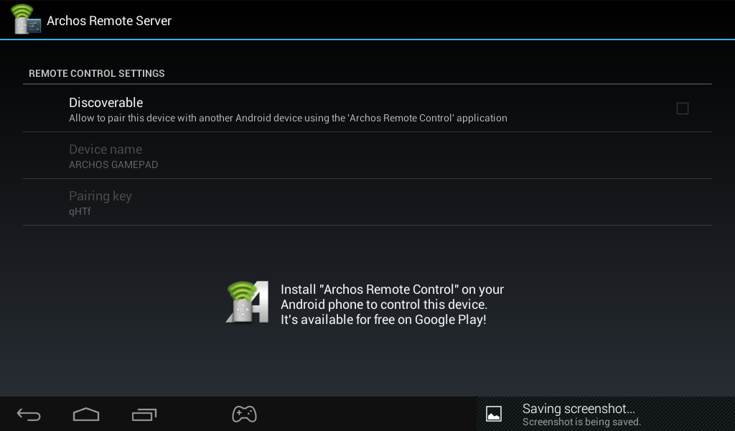Tap the Discoverable setting label
735x431 pixels.
tap(106, 103)
